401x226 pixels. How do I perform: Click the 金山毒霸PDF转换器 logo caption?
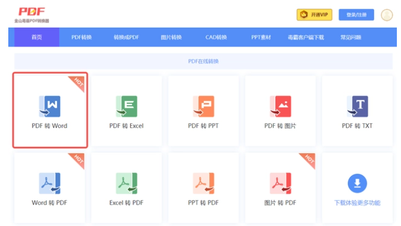tap(32, 21)
